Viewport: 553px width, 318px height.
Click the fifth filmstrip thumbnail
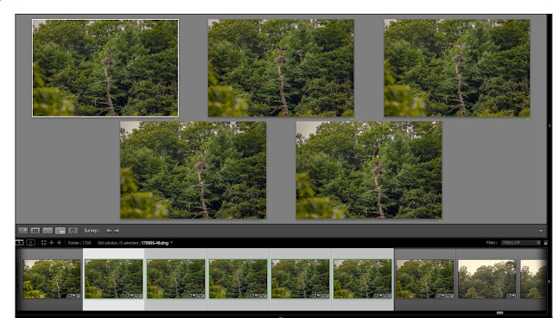pos(300,279)
